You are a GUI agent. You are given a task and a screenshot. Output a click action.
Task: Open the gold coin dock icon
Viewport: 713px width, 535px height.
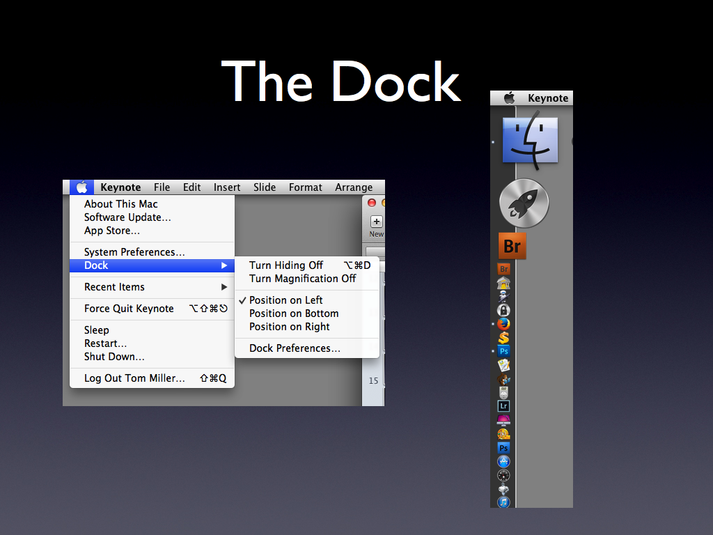pyautogui.click(x=503, y=433)
